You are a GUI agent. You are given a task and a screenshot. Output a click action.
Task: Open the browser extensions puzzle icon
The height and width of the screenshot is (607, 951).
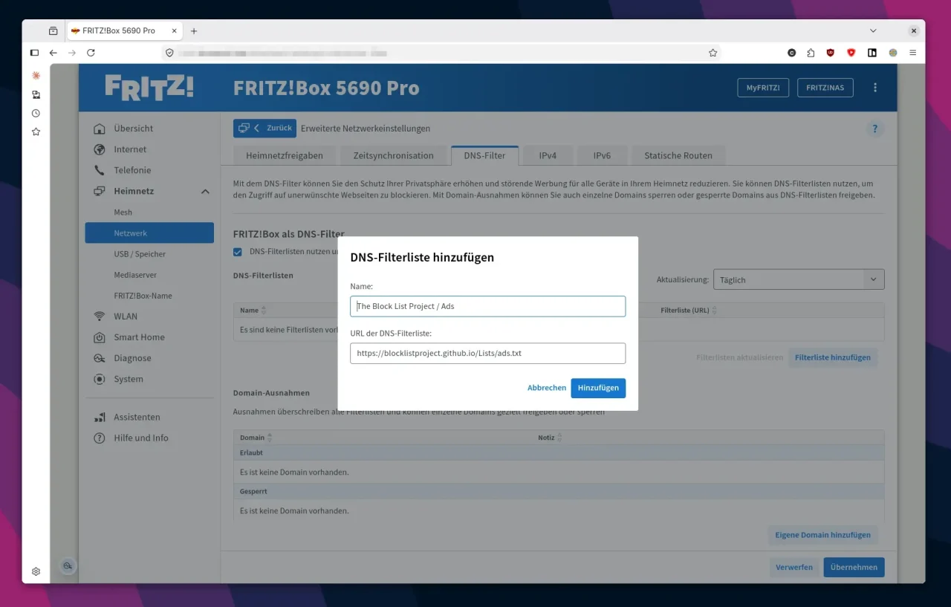tap(811, 53)
